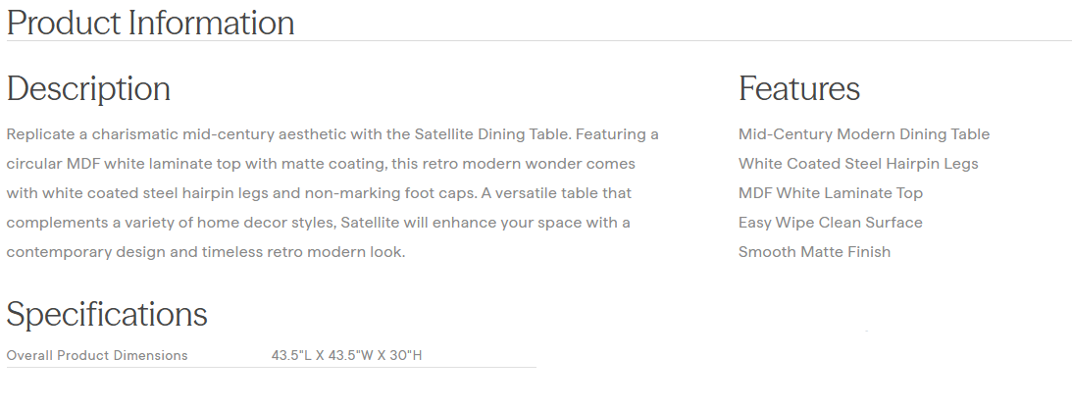Click the MDF White Laminate Top feature

click(x=830, y=193)
